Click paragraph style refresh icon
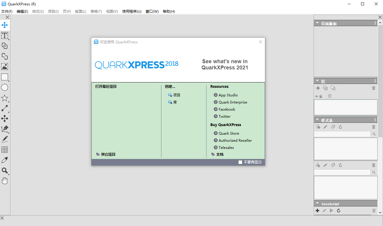 341,127
